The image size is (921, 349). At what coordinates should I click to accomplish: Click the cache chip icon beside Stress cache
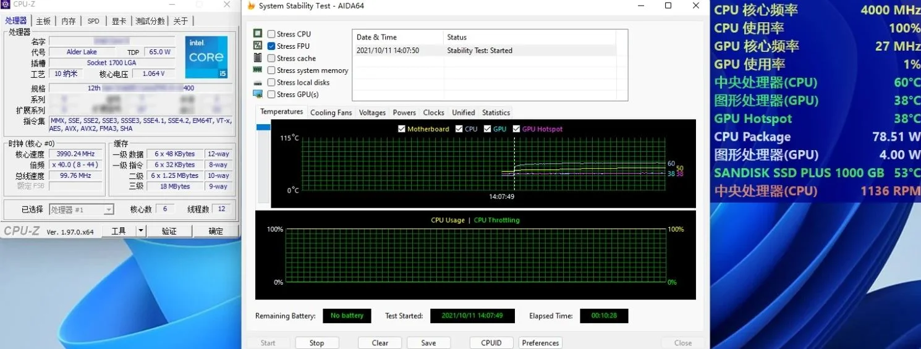coord(258,58)
